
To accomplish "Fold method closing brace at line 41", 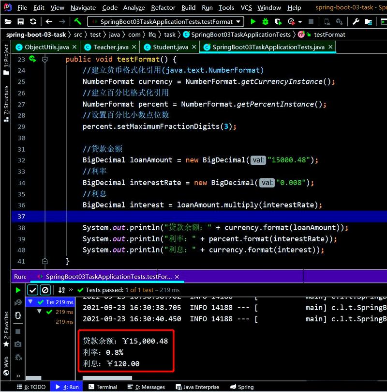I will pos(45,261).
